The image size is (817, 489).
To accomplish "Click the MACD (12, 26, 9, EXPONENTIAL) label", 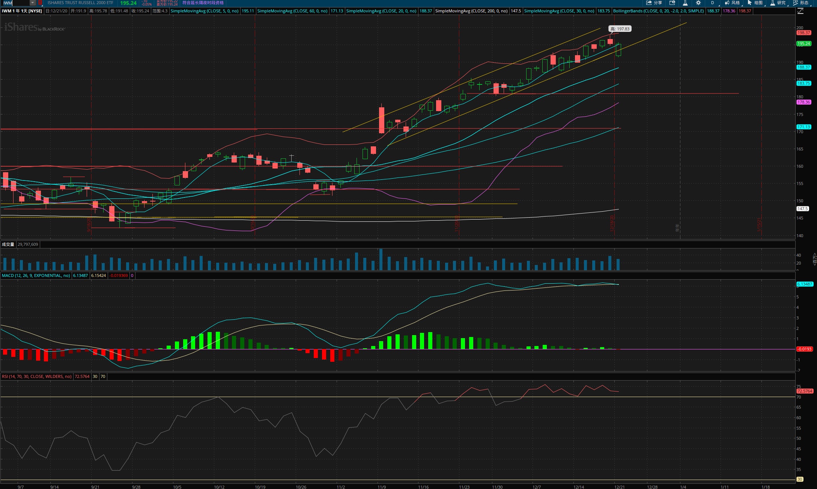I will point(36,275).
